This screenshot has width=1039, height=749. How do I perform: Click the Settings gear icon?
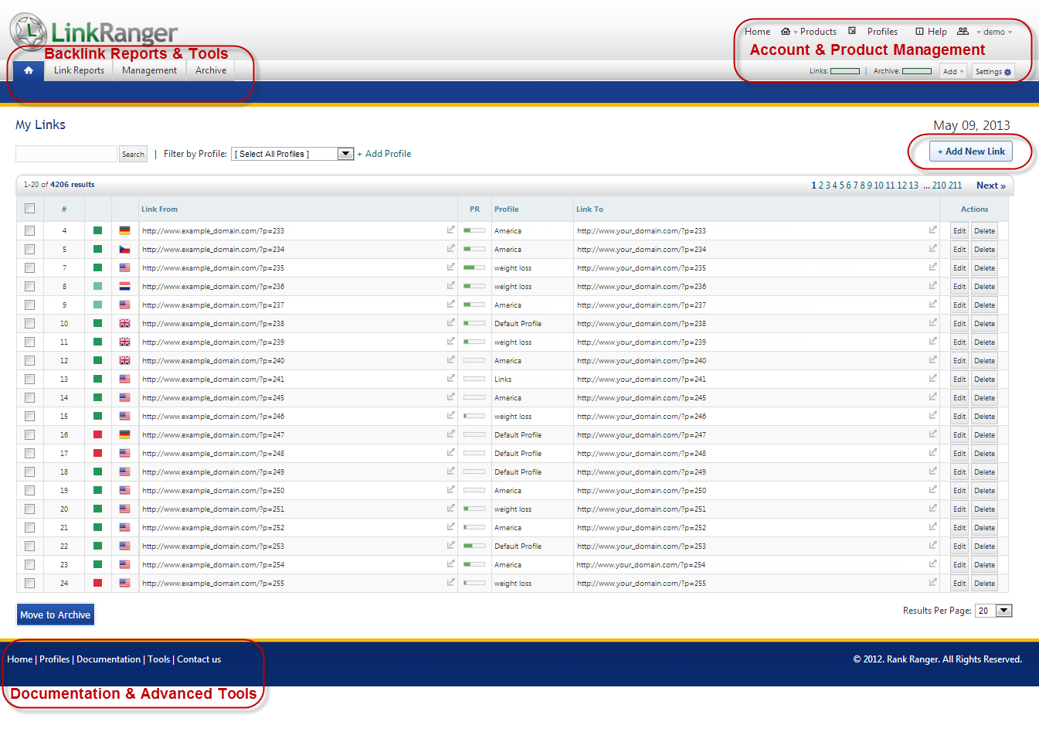pyautogui.click(x=1007, y=72)
